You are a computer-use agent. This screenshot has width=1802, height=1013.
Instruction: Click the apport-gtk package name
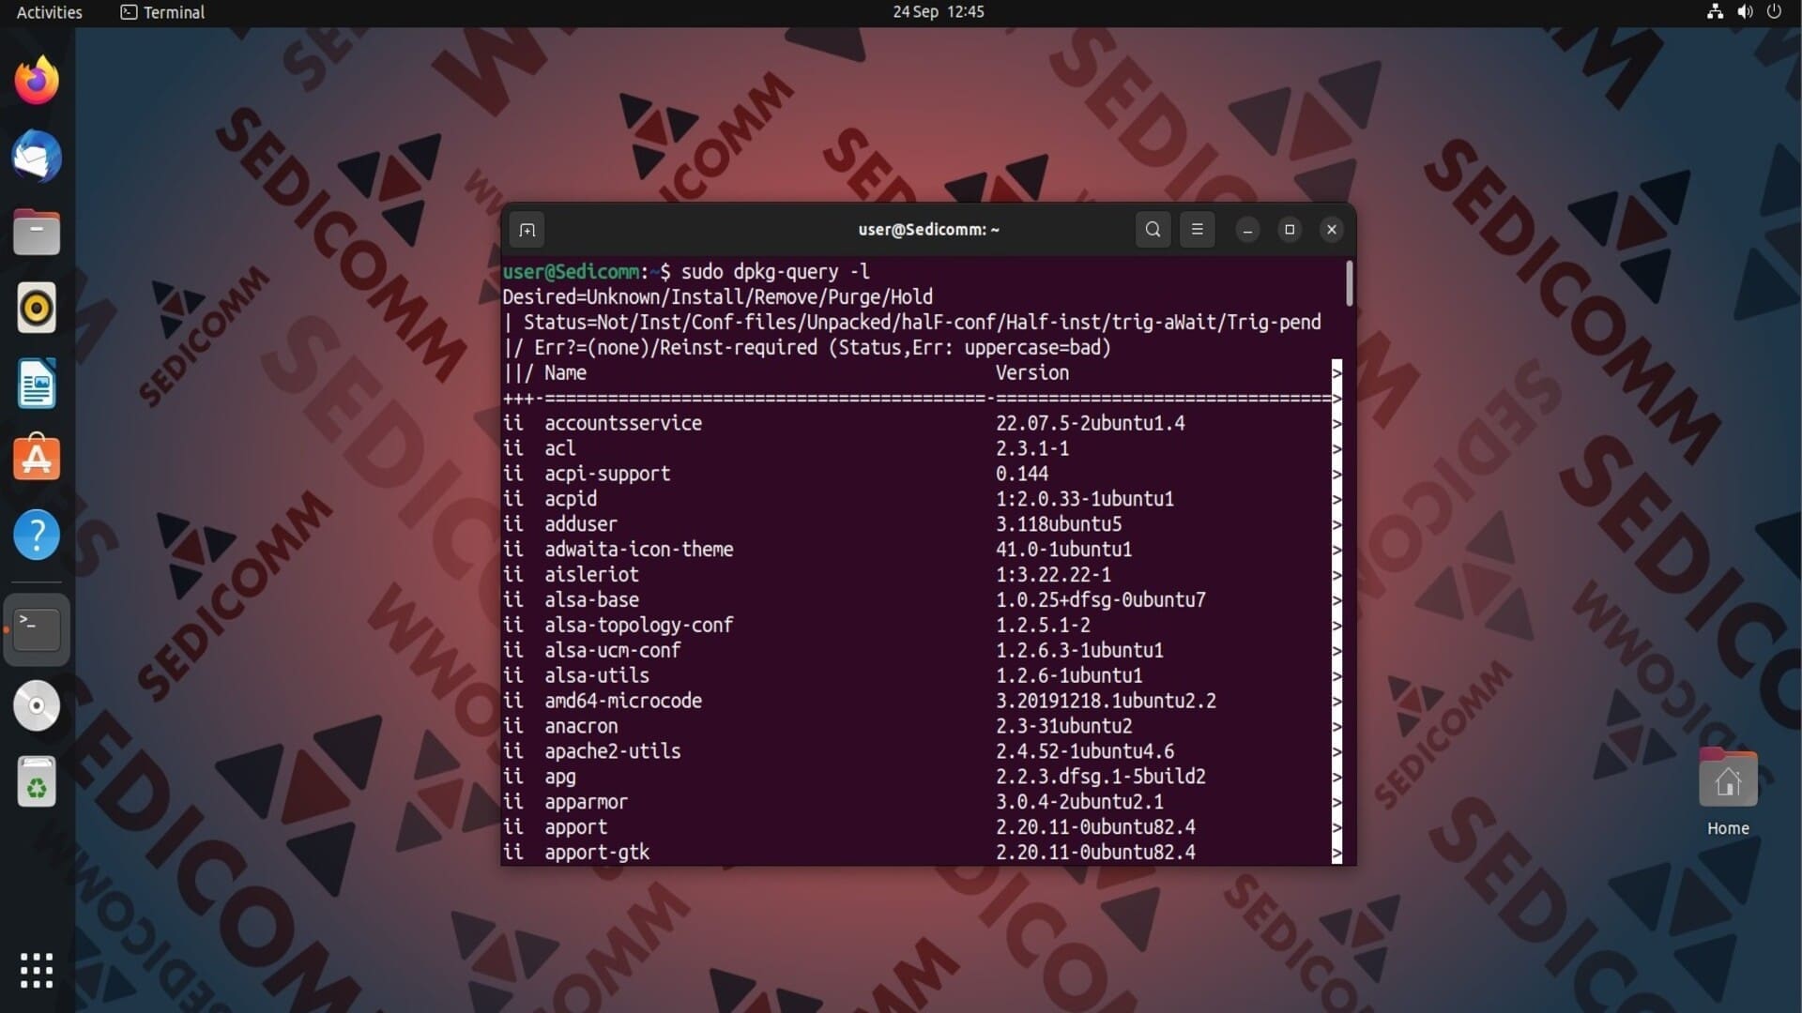tap(597, 853)
